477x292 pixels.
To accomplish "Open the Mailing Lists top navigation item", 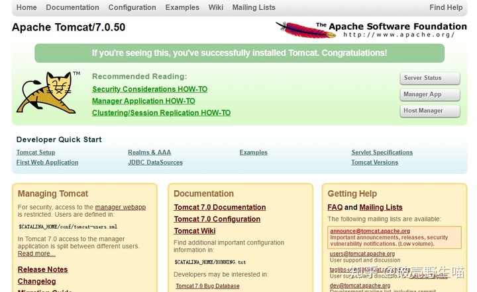I will pyautogui.click(x=254, y=7).
